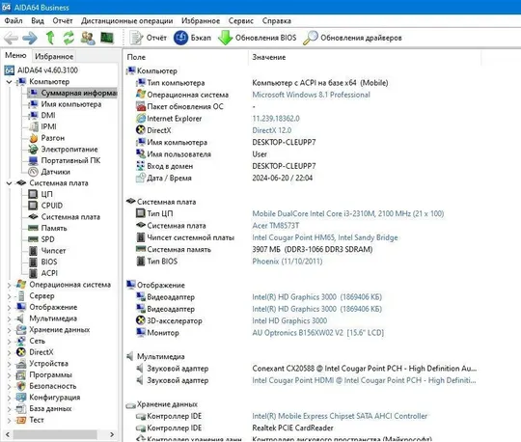
Task: Click the sidebar horizontal scrollbar right arrow
Action: pyautogui.click(x=112, y=434)
